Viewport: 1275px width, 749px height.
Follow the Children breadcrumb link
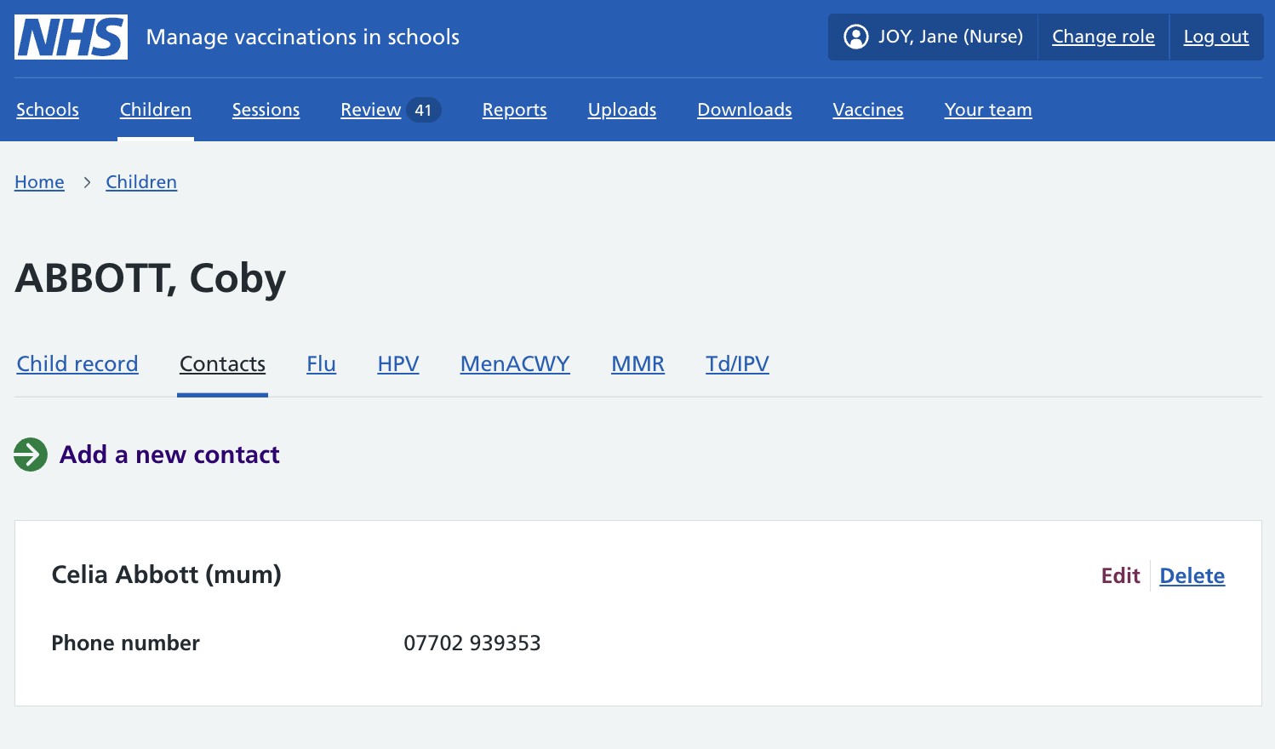pos(141,182)
